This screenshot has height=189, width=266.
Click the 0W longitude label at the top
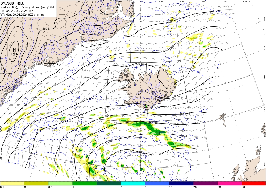[226, 1]
